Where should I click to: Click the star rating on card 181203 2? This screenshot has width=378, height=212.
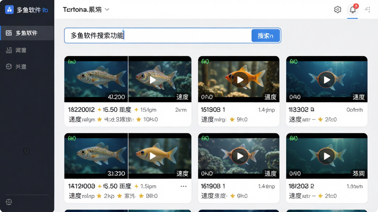pos(327,196)
